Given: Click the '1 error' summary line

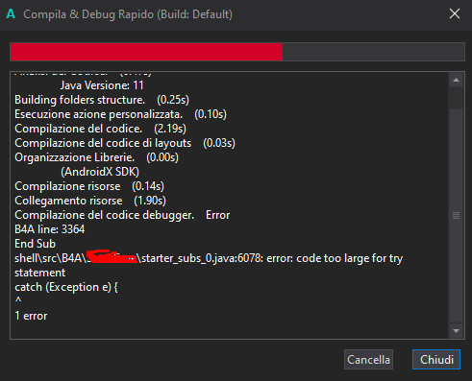Looking at the screenshot, I should click(31, 316).
